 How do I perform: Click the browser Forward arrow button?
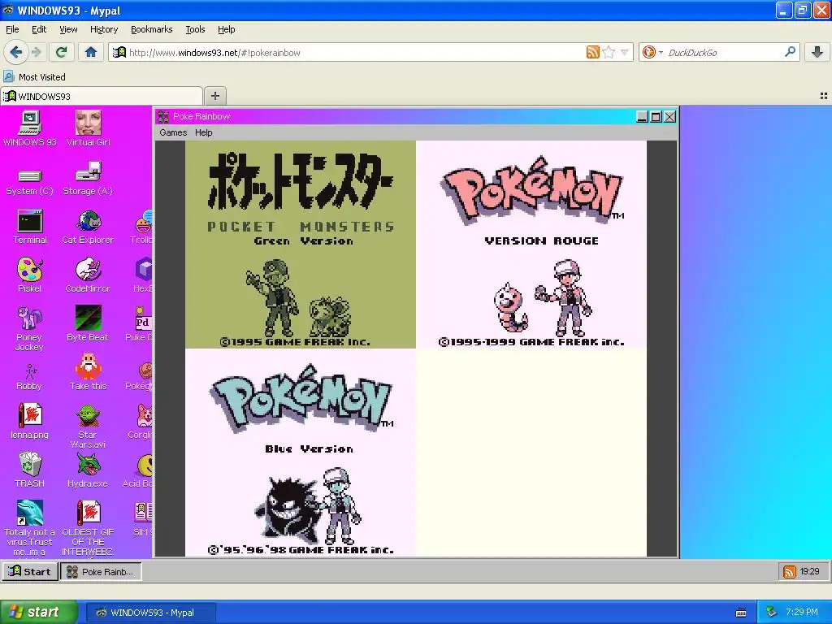click(x=36, y=52)
